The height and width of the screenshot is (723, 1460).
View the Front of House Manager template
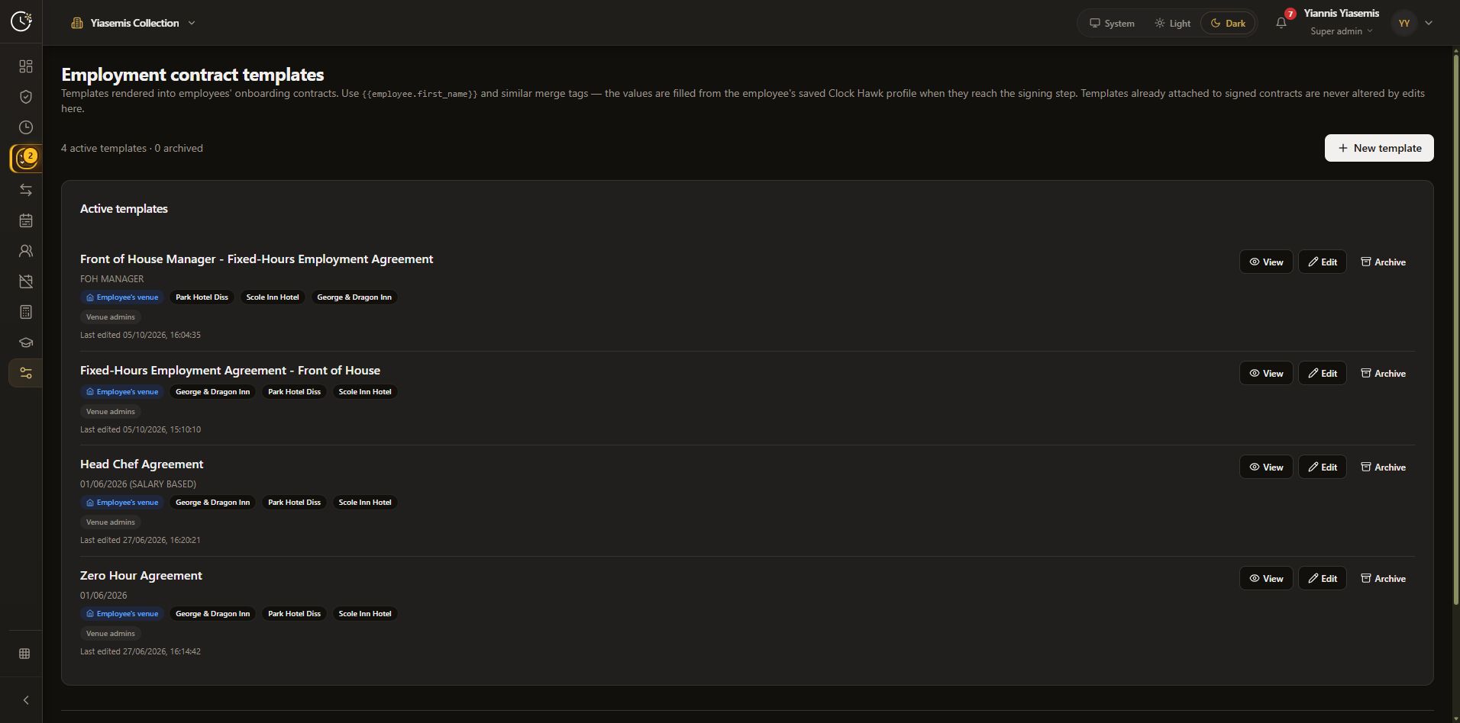point(1266,262)
